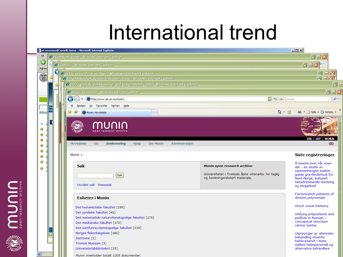Open the Verktøy menu in menu bar
Screen dimensions: 343x257
(115, 106)
